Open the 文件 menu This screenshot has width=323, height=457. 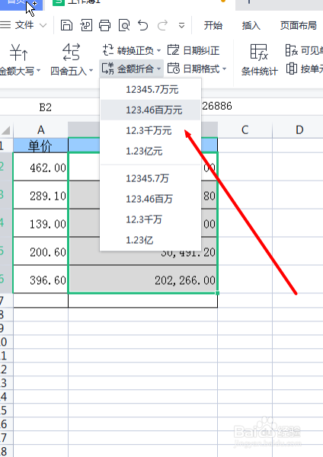coord(24,25)
